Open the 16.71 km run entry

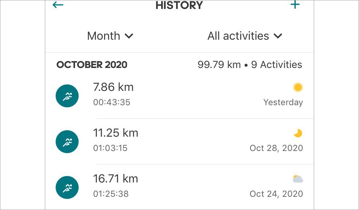[179, 187]
